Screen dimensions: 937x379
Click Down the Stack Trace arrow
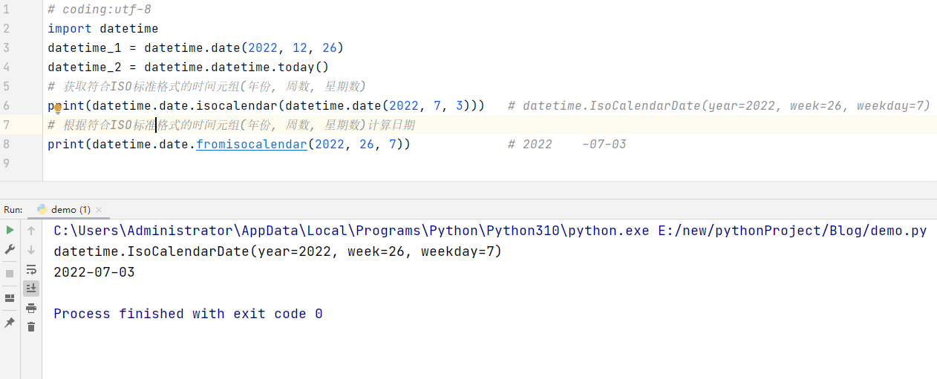tap(31, 250)
